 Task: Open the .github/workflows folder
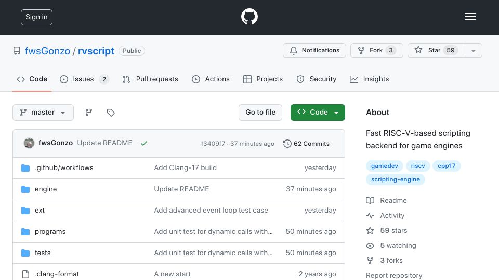[x=64, y=167]
